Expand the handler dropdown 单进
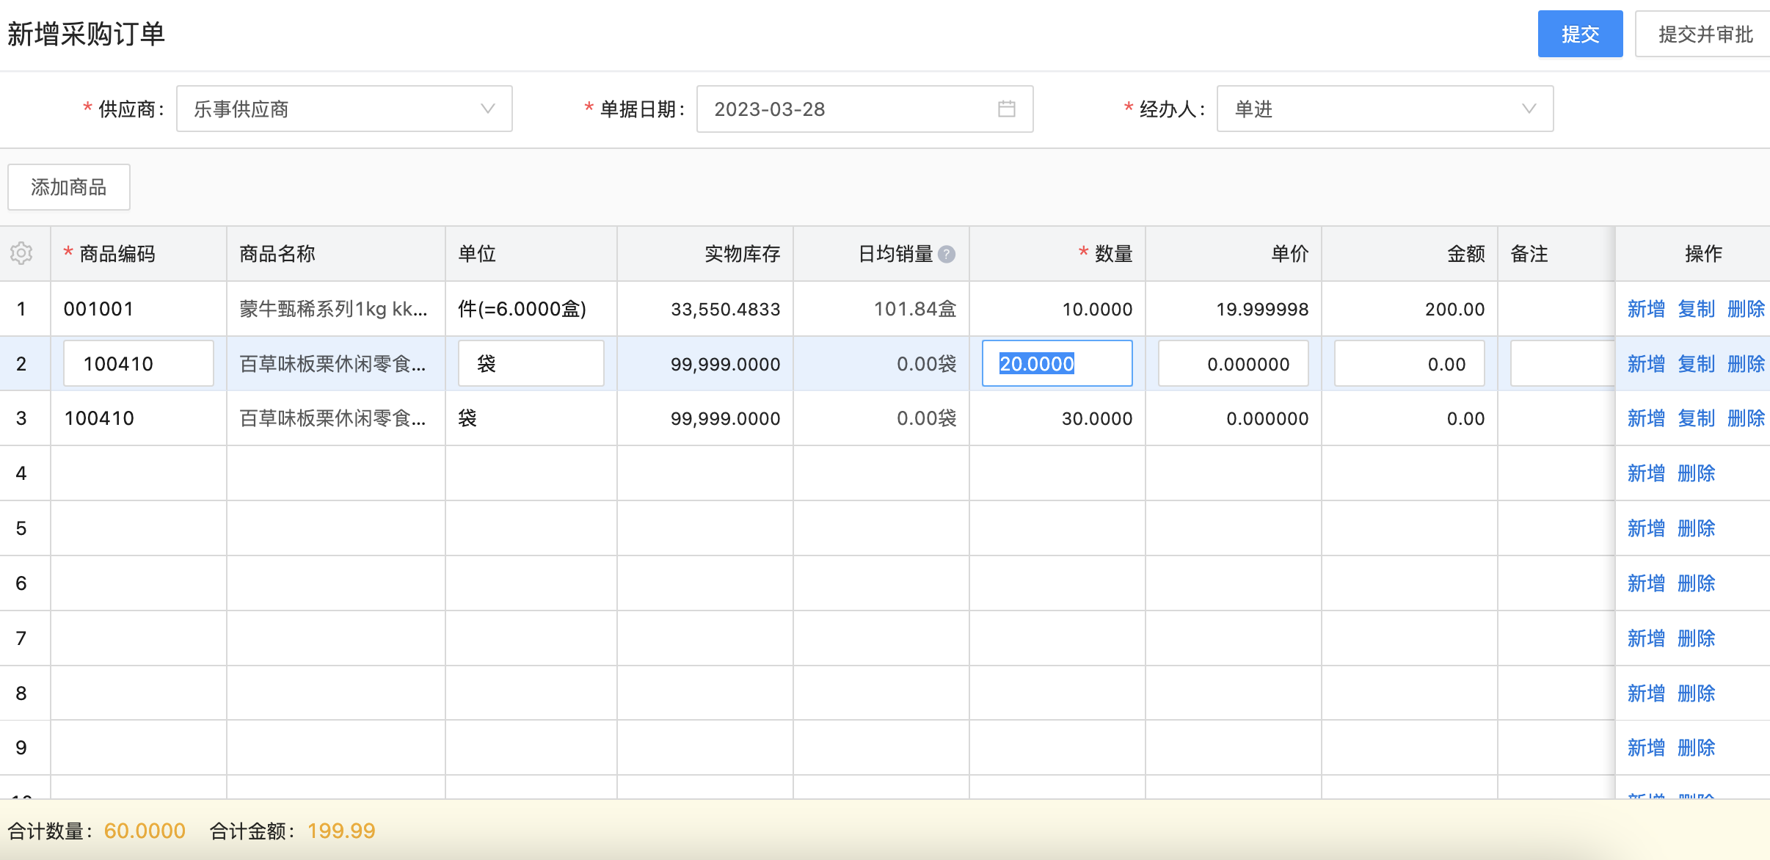Image resolution: width=1770 pixels, height=860 pixels. (1385, 109)
